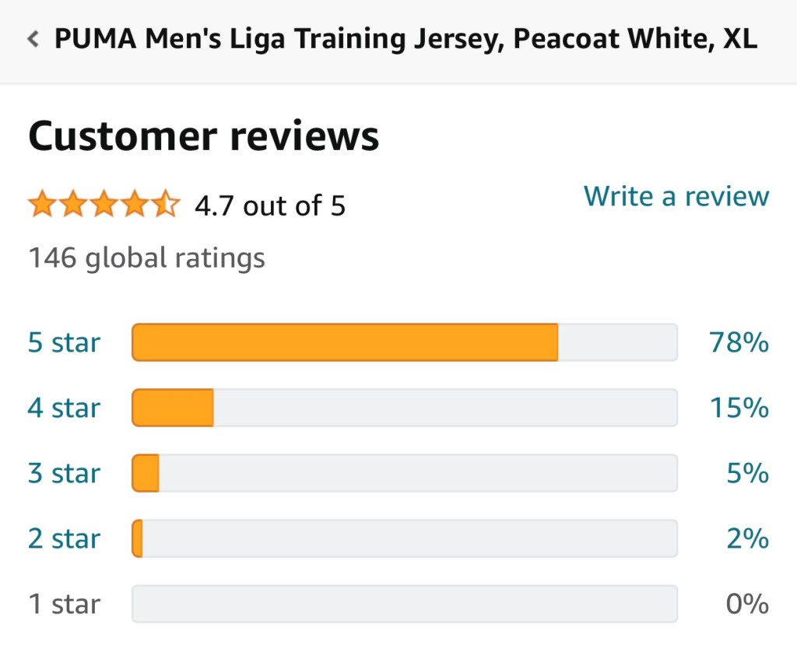The width and height of the screenshot is (797, 659).
Task: Open the Write a review link
Action: [676, 196]
